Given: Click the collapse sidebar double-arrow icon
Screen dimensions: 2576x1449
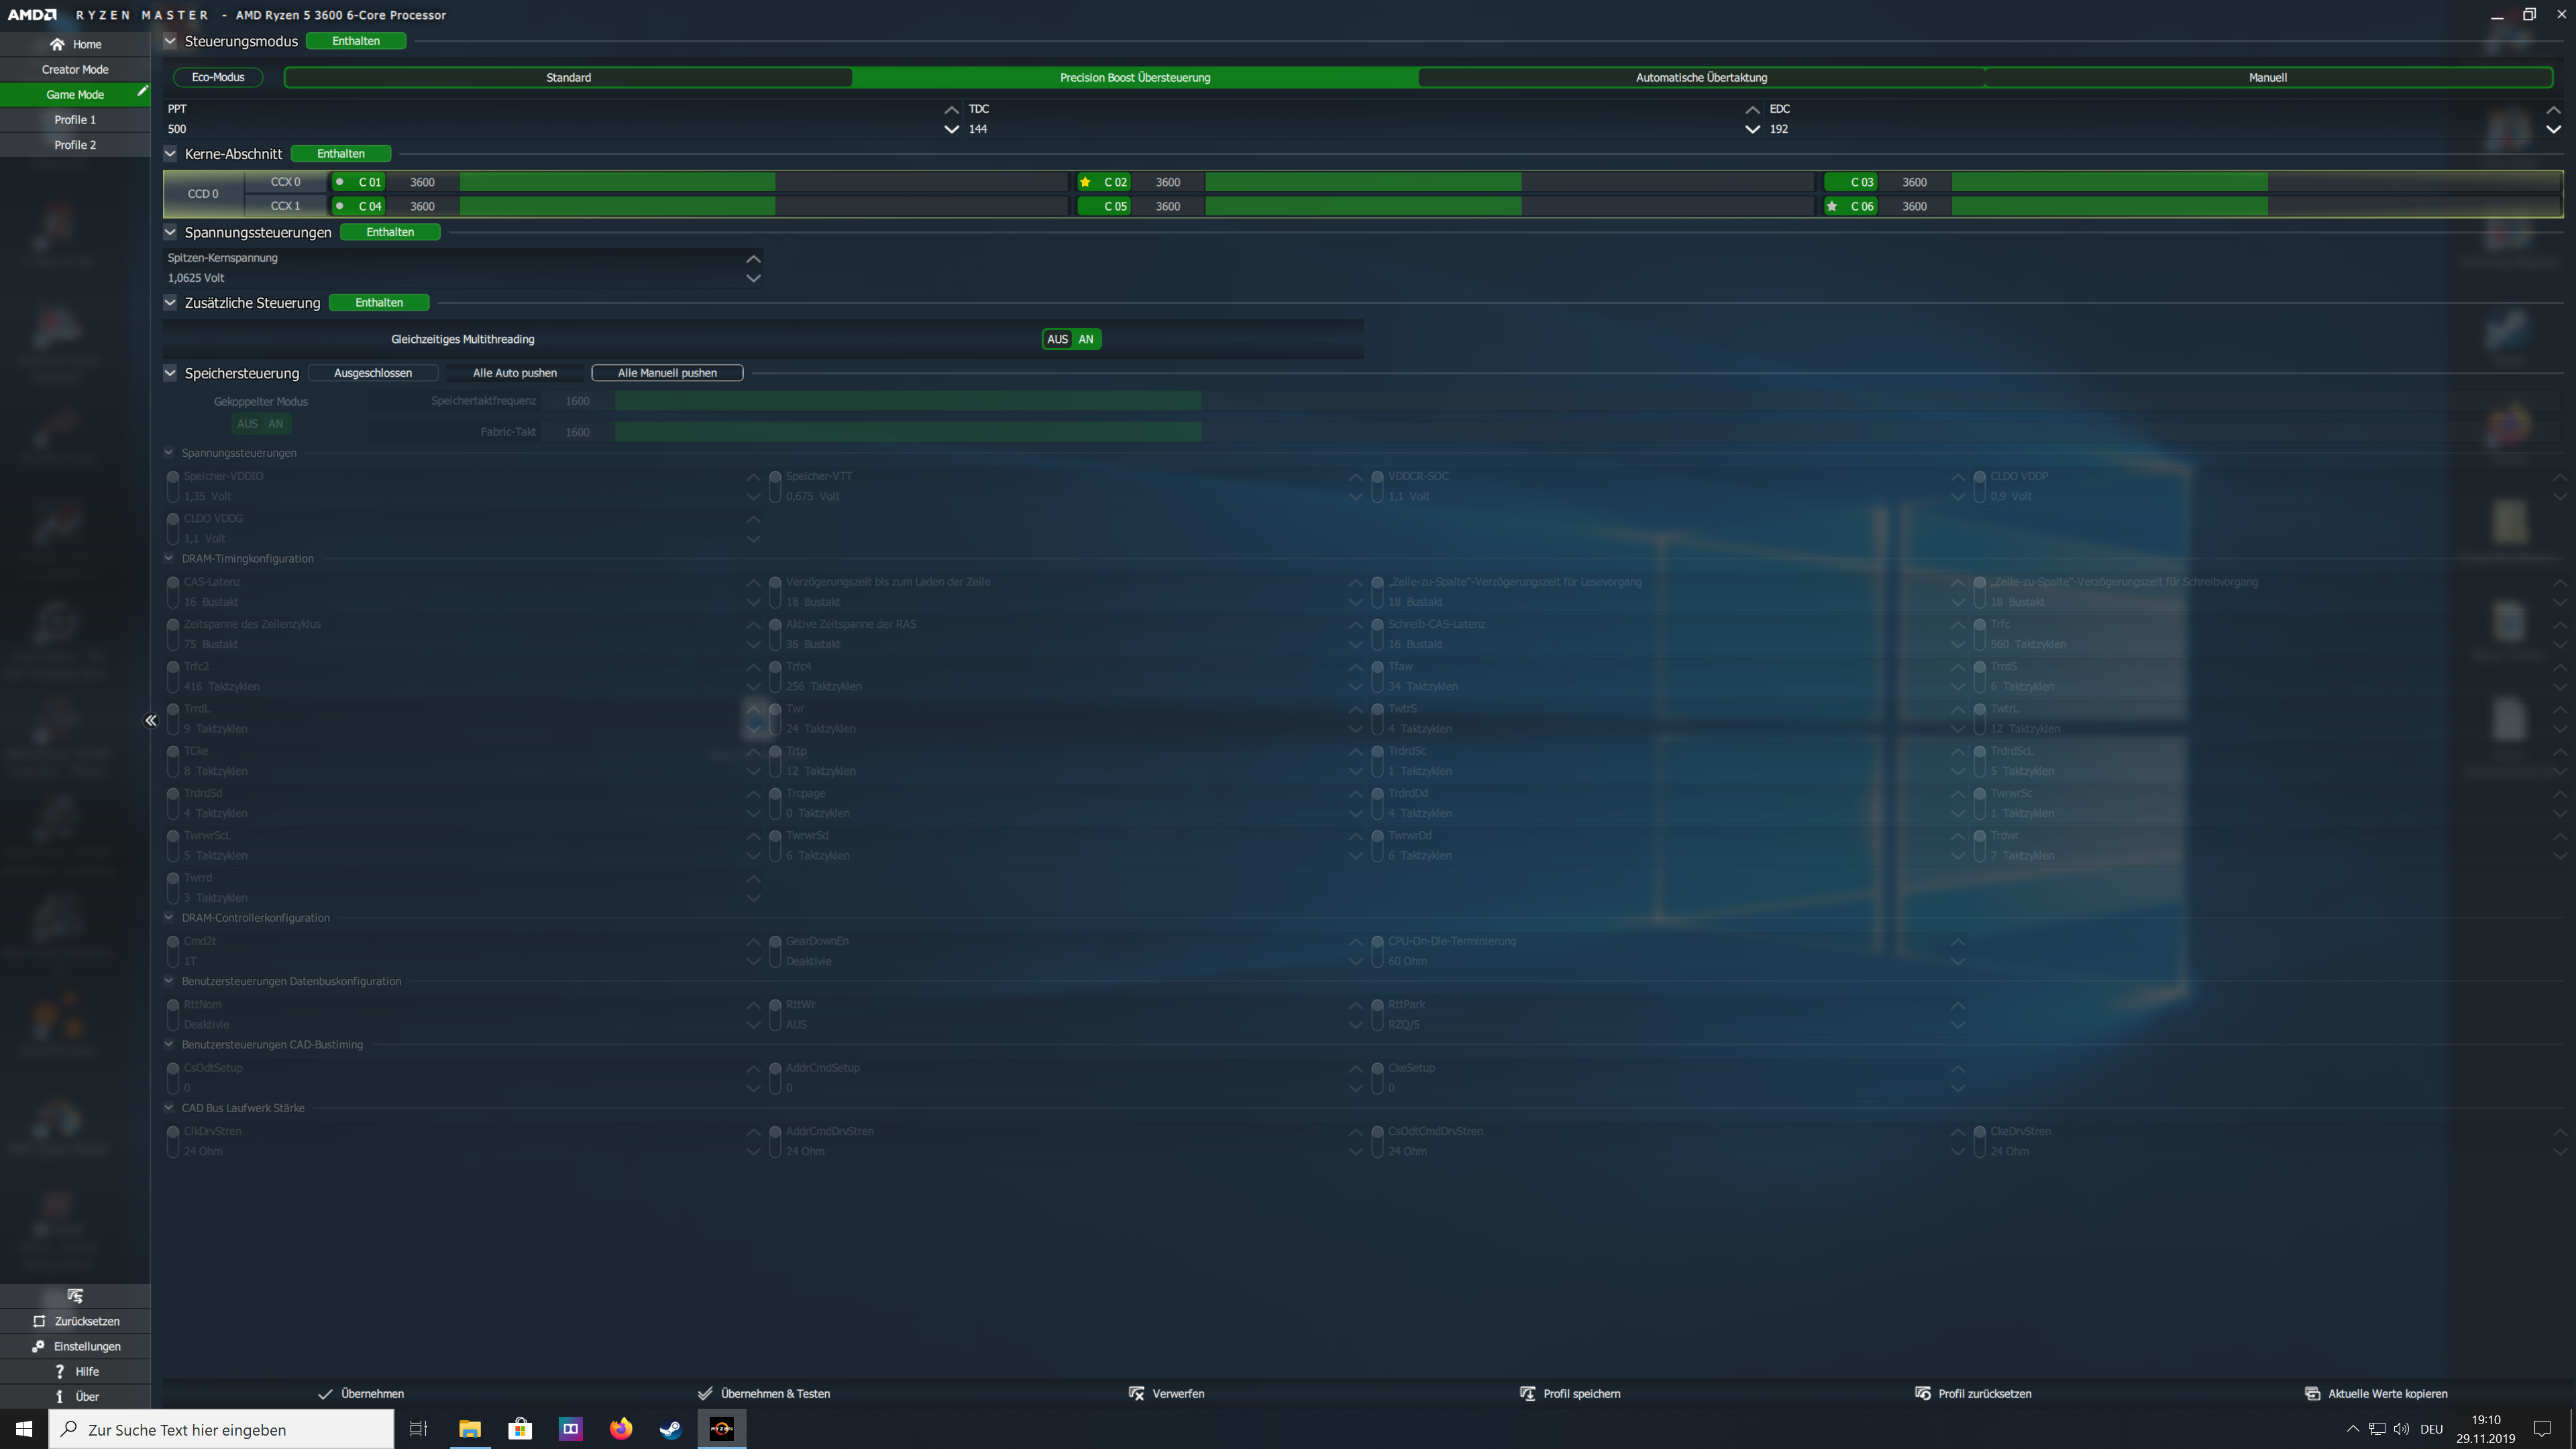Looking at the screenshot, I should tap(150, 720).
